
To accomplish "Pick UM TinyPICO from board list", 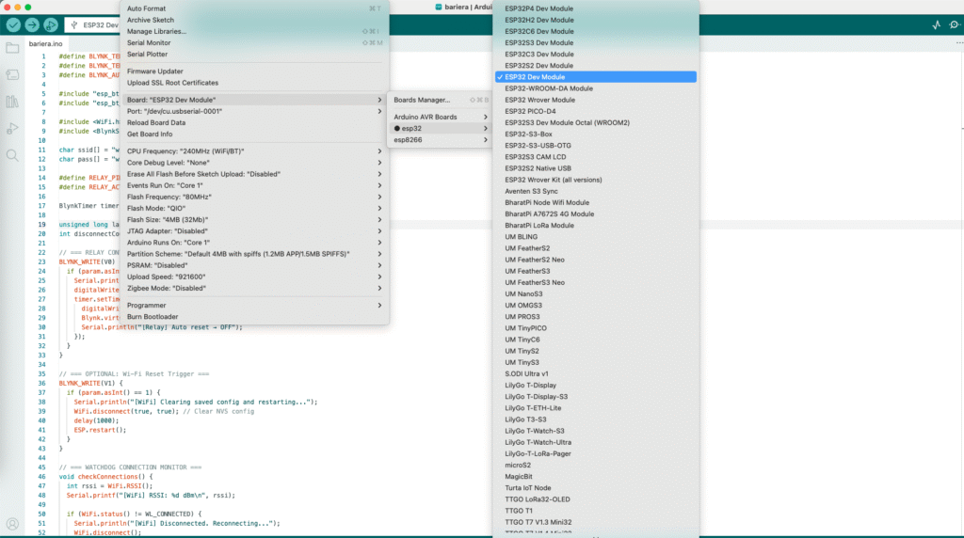I will [596, 328].
